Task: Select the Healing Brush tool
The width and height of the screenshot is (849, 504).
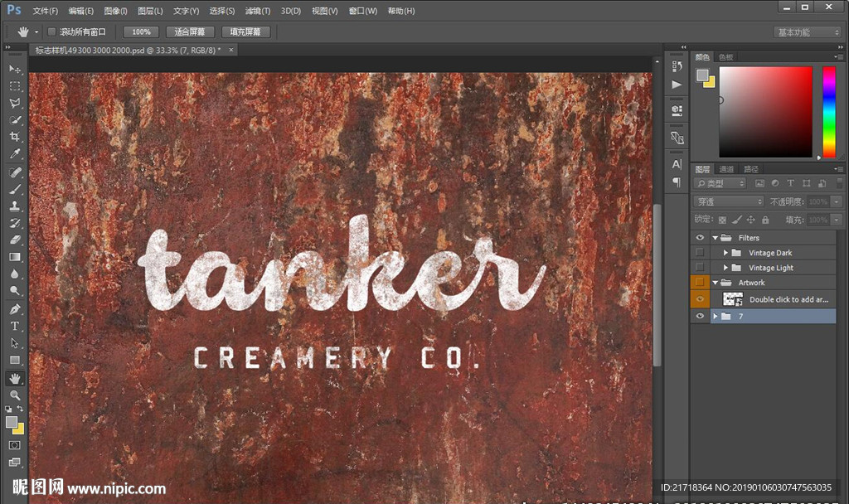Action: click(x=15, y=172)
